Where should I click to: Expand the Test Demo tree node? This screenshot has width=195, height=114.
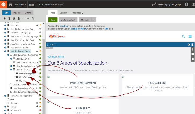tap(5, 25)
